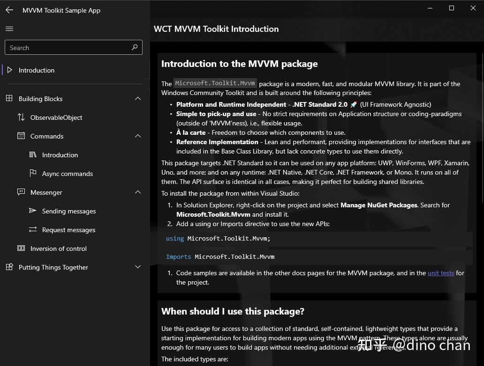This screenshot has width=484, height=366.
Task: Collapse the Messenger section
Action: [x=137, y=192]
